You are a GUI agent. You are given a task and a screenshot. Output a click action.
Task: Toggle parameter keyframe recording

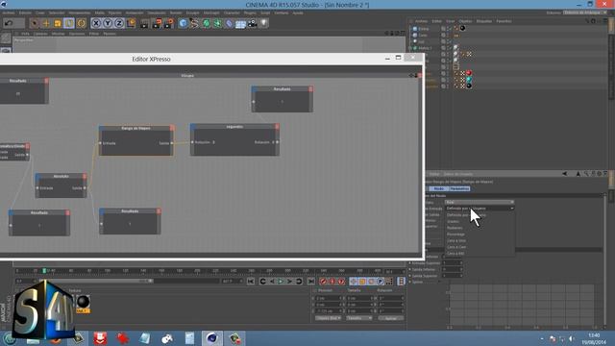pyautogui.click(x=381, y=282)
